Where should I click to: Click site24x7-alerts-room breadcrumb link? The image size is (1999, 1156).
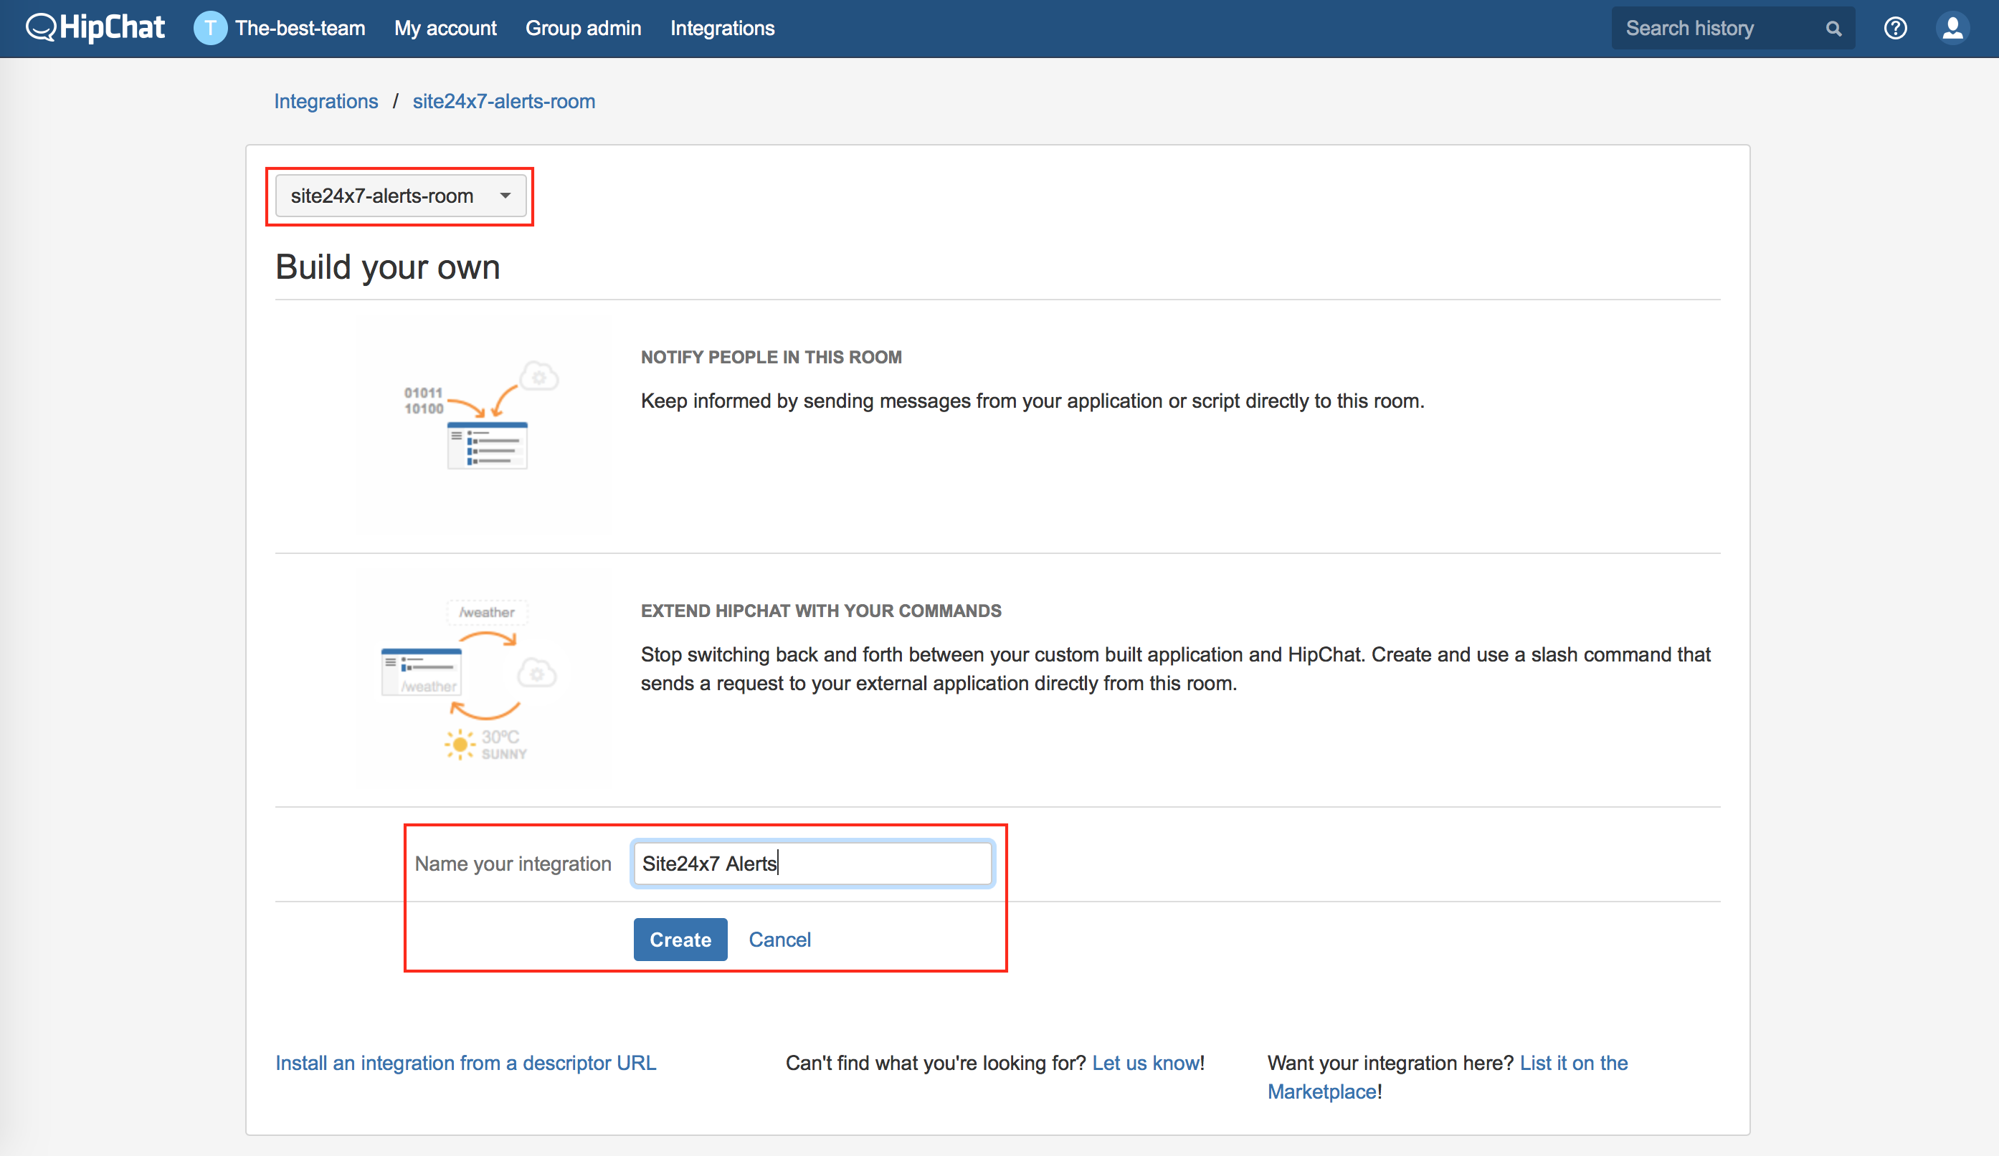click(504, 102)
